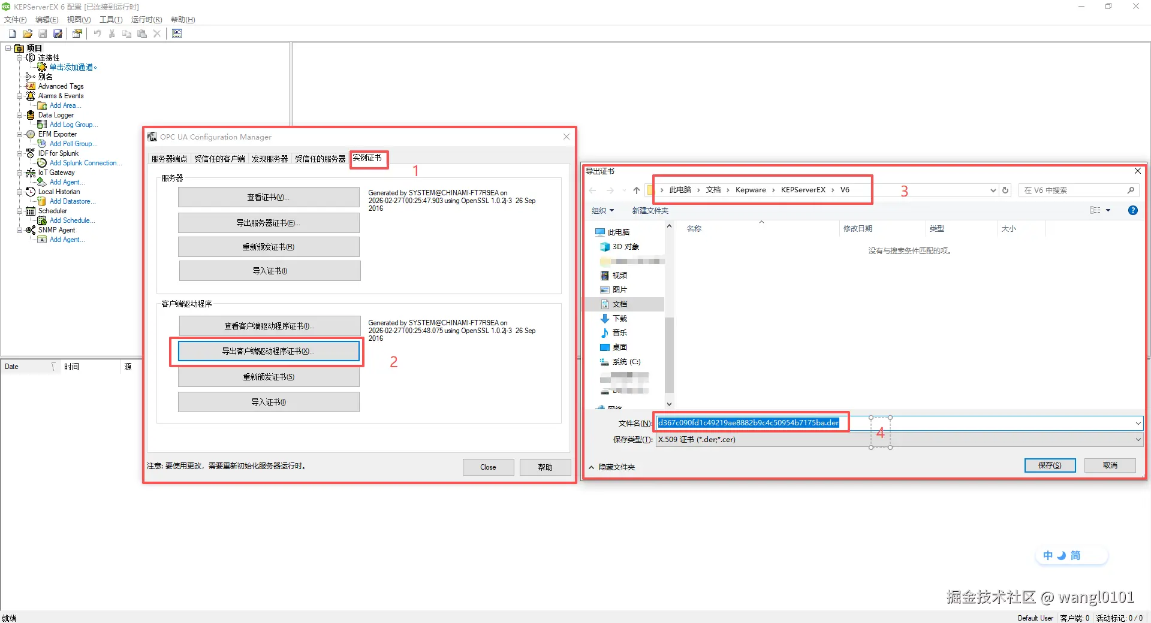Collapse the 项目 root tree node
The height and width of the screenshot is (623, 1151).
click(8, 48)
